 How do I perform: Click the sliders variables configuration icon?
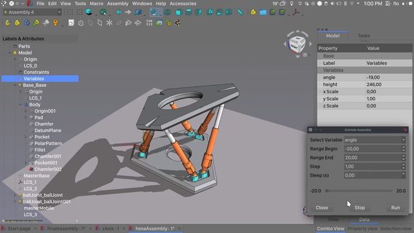pos(149,23)
